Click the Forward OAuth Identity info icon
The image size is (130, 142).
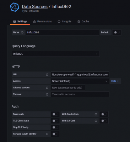click(47, 134)
